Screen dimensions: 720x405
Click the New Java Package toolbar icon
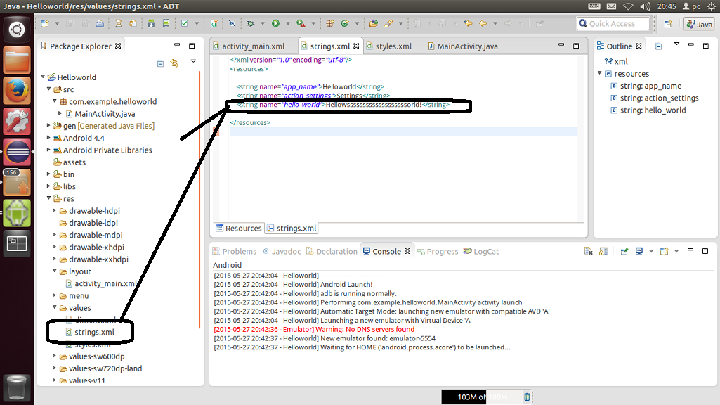point(329,23)
